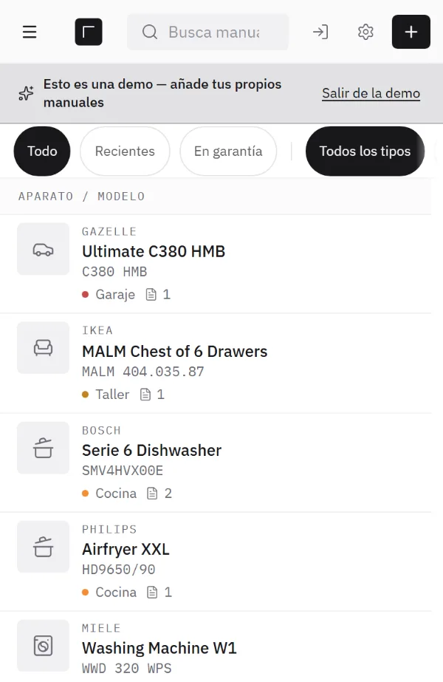Toggle the Recientes filter chip
The width and height of the screenshot is (443, 682).
[125, 151]
